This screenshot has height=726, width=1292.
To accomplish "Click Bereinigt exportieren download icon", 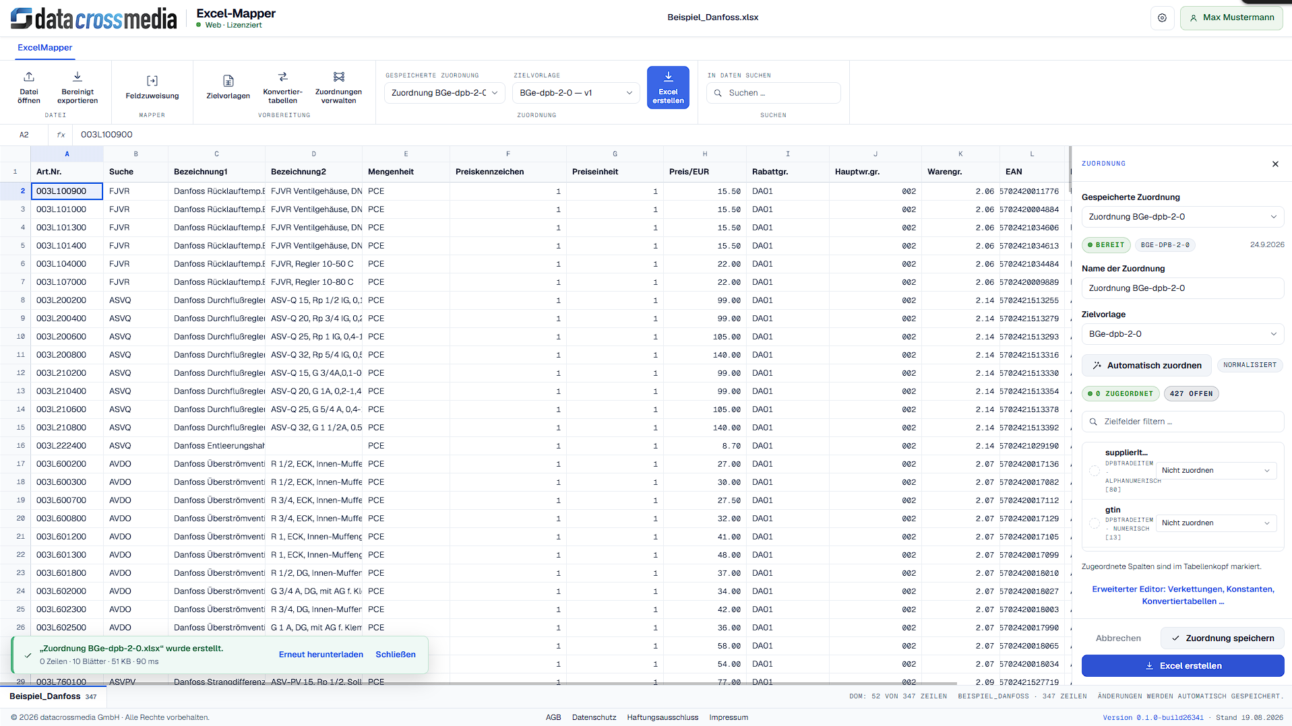I will click(x=78, y=77).
